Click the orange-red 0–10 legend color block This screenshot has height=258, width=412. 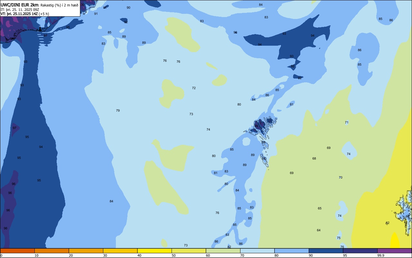[17, 251]
